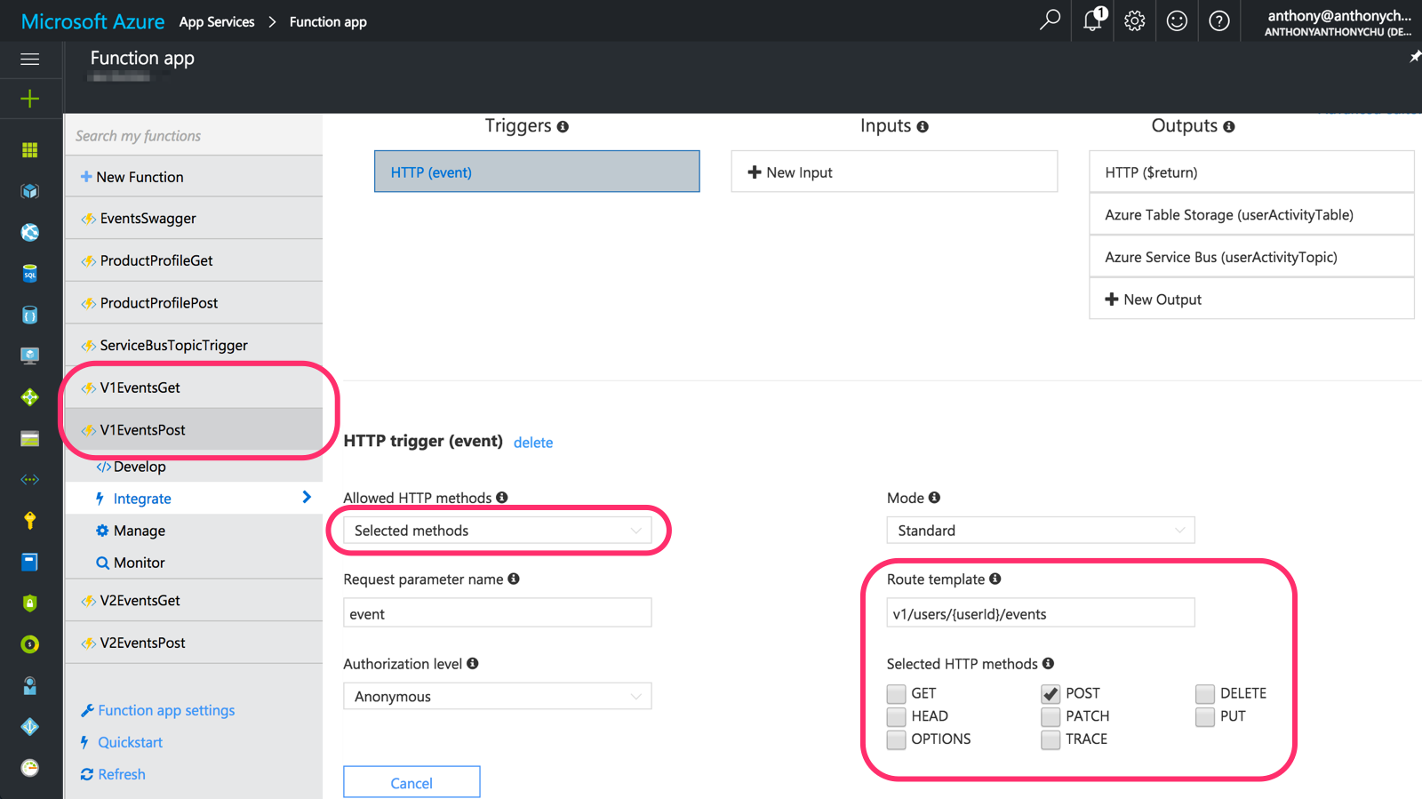Expand the V2EventsPost function
Viewport: 1422px width, 799px height.
(194, 643)
